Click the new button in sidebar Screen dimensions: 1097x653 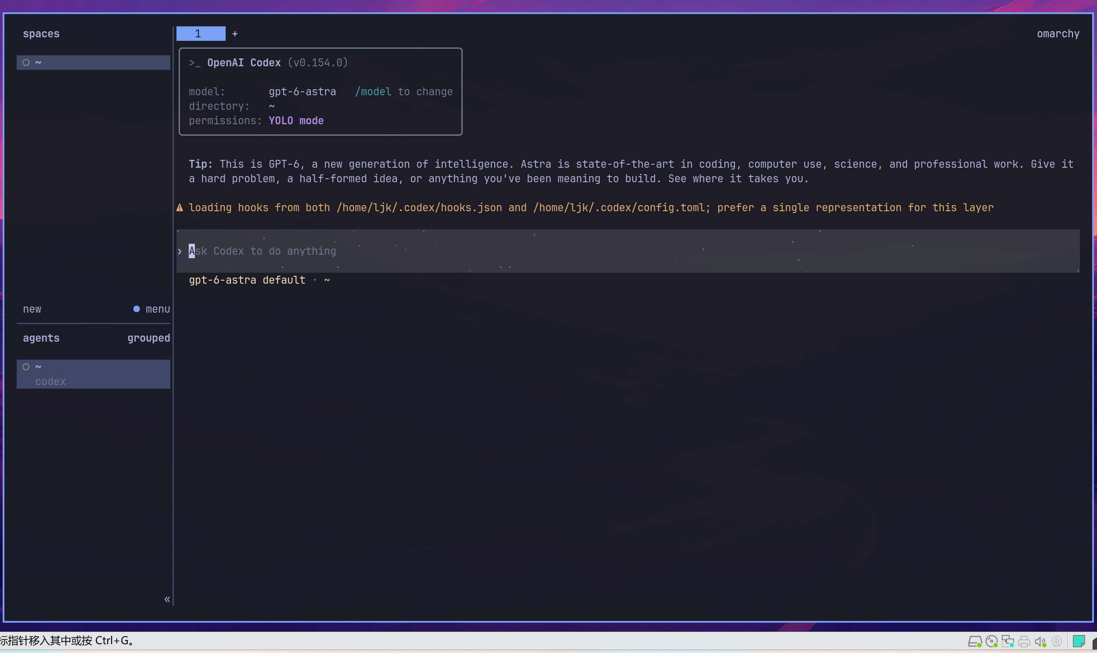point(32,309)
